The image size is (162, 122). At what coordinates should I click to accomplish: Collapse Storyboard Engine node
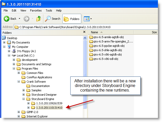(x=23, y=99)
